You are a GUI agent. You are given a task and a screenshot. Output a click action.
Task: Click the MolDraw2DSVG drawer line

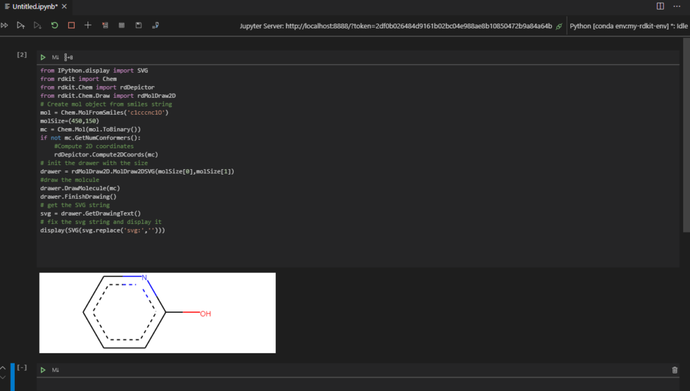(x=137, y=171)
